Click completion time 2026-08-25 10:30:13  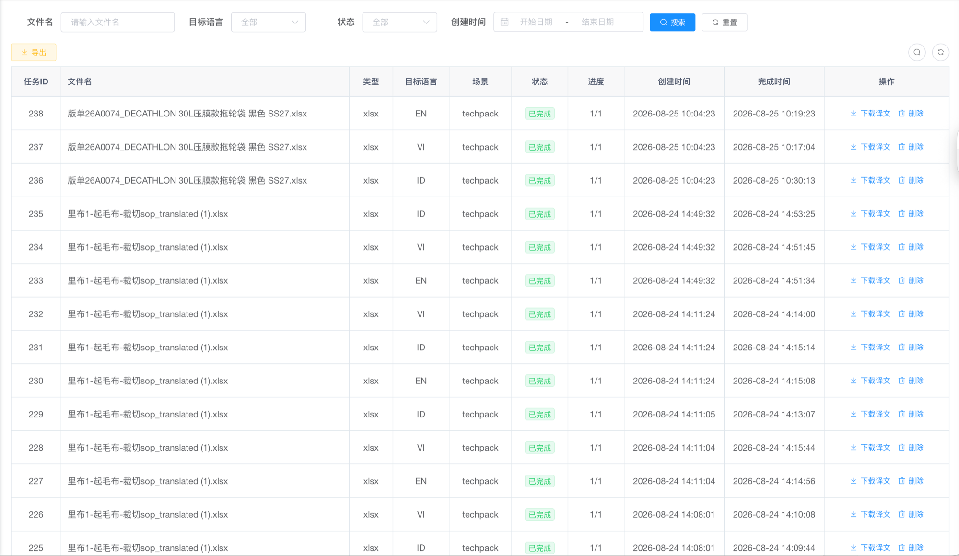[774, 180]
